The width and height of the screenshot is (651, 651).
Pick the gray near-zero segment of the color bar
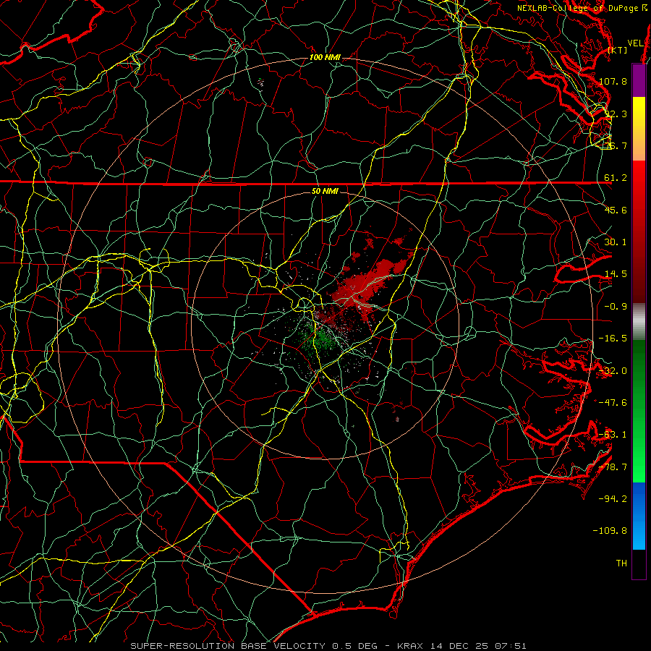coord(639,322)
